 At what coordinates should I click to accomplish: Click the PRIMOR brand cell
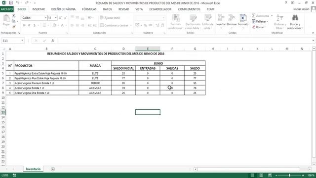(95, 83)
